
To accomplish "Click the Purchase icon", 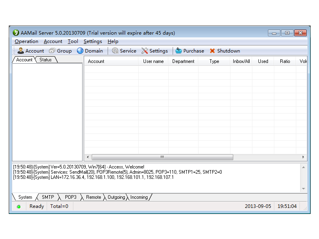I will 190,51.
